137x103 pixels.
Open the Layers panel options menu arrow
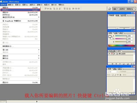click(134, 69)
